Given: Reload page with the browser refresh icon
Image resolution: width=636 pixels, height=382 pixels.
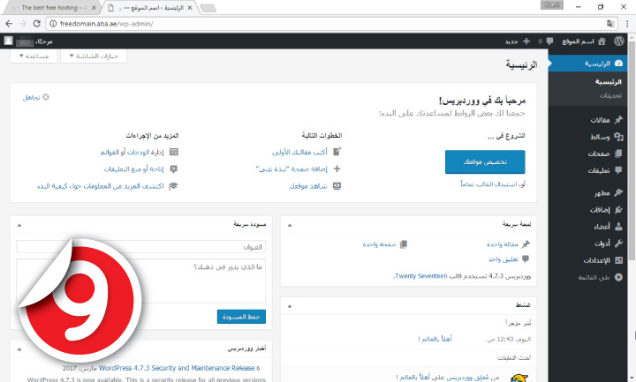Looking at the screenshot, I should [x=36, y=24].
